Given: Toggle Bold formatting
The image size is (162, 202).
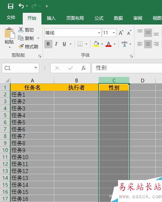Looking at the screenshot, I should (x=48, y=44).
